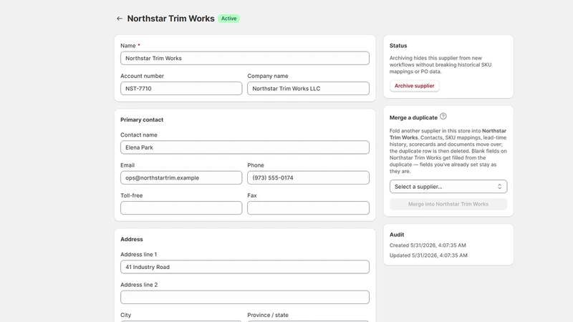Go back using the arrow beside Northstar Trim Works
The image size is (573, 322).
coord(120,19)
